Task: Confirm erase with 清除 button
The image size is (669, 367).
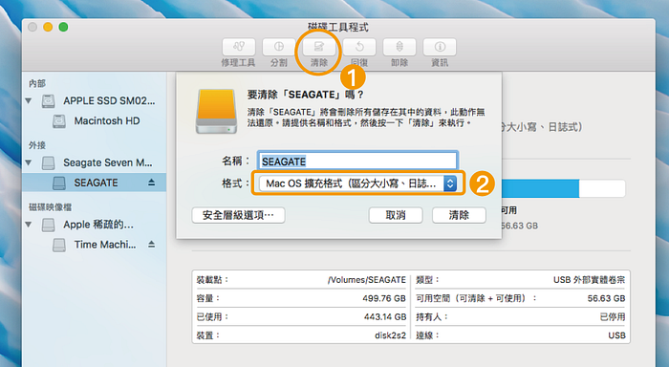Action: (459, 215)
